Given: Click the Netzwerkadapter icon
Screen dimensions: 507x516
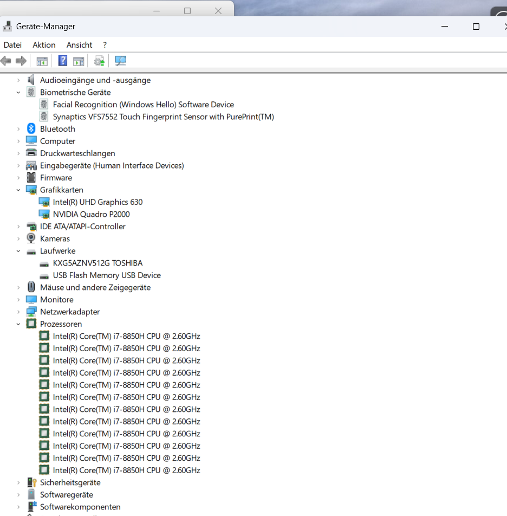Looking at the screenshot, I should pos(31,311).
